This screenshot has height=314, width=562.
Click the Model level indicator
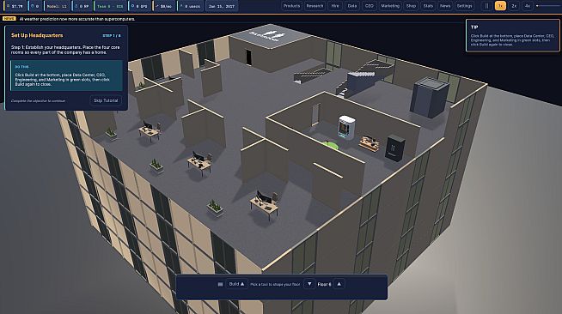pos(57,6)
